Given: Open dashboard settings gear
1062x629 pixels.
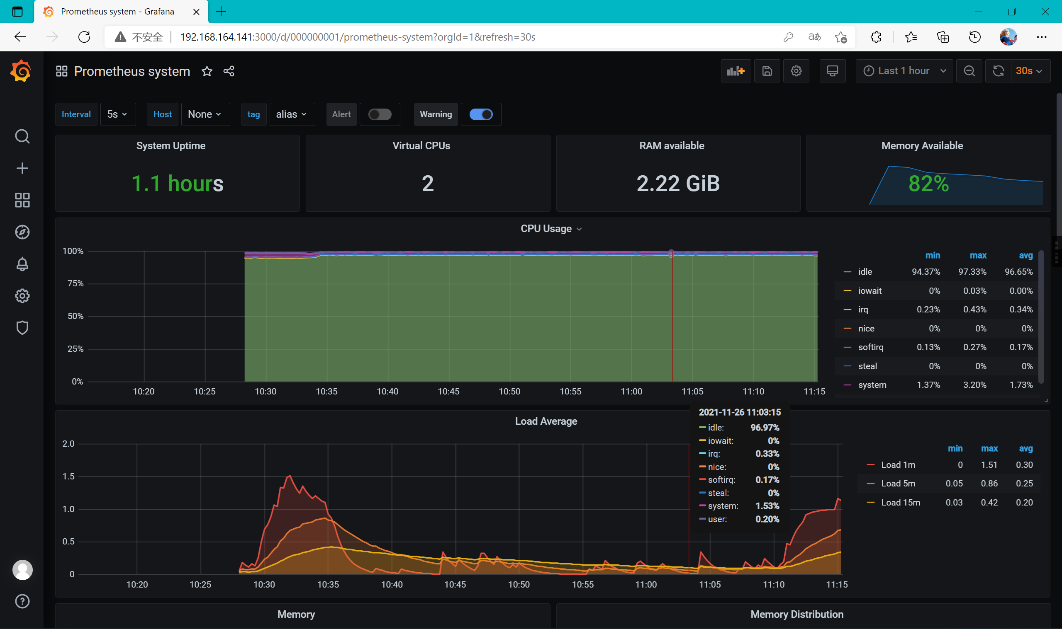Looking at the screenshot, I should coord(796,71).
